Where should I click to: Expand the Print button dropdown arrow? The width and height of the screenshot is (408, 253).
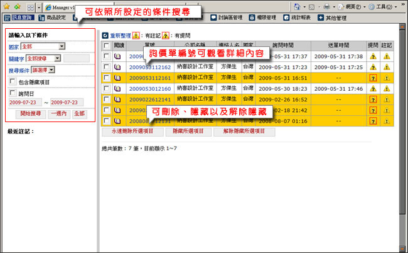click(334, 7)
